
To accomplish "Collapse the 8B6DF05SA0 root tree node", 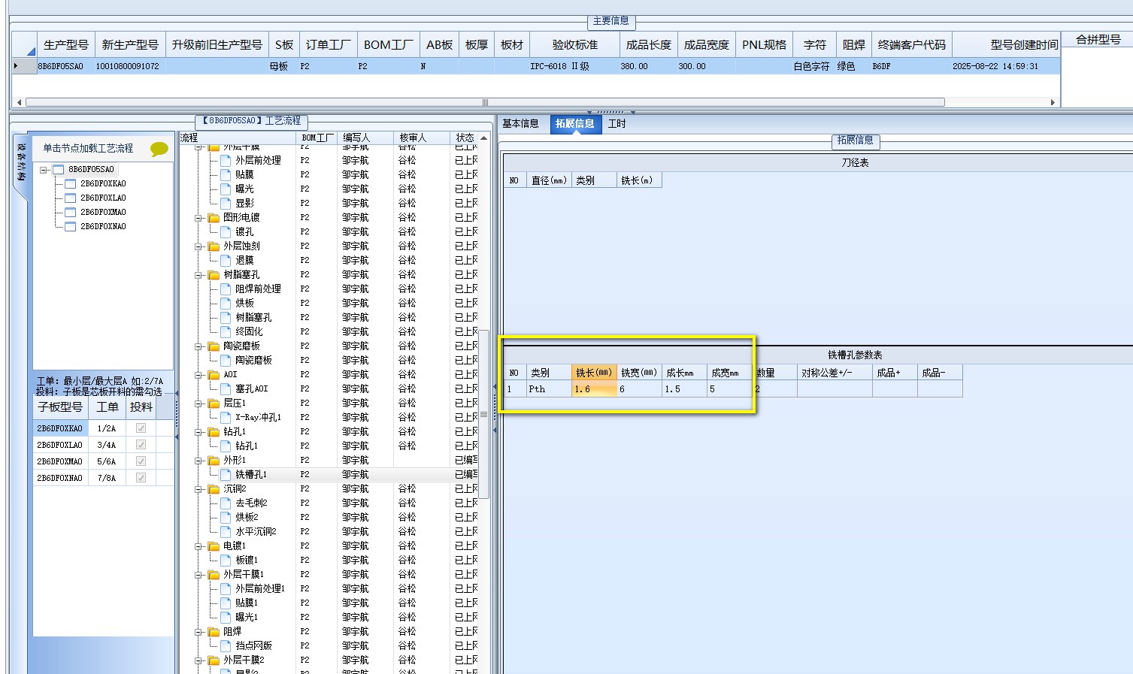I will 44,170.
